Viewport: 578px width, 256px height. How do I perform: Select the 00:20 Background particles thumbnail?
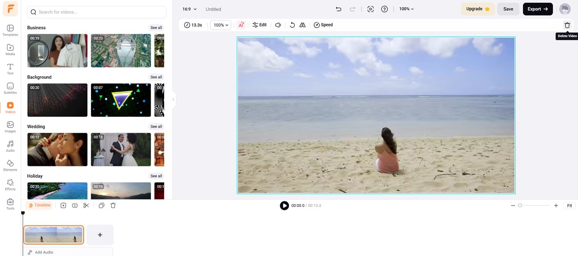tap(57, 100)
